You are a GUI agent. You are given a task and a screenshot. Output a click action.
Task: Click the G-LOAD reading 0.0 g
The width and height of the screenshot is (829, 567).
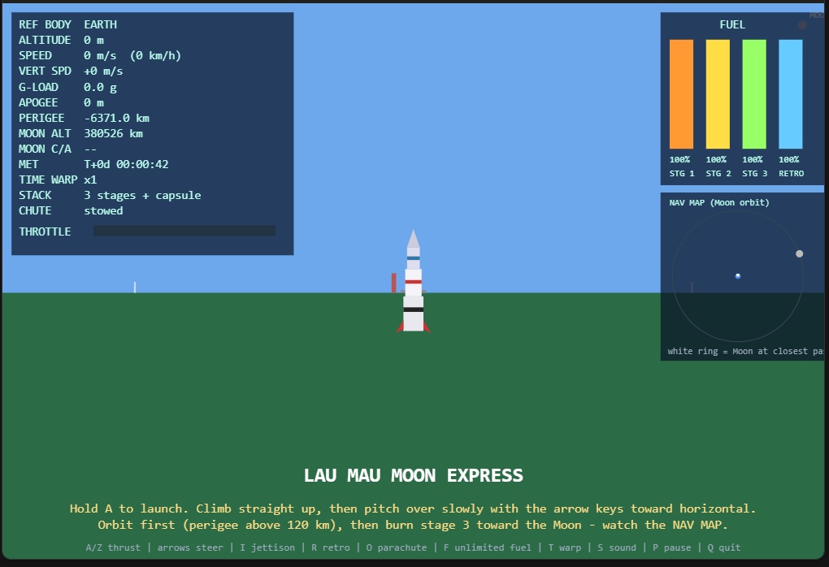[x=101, y=87]
